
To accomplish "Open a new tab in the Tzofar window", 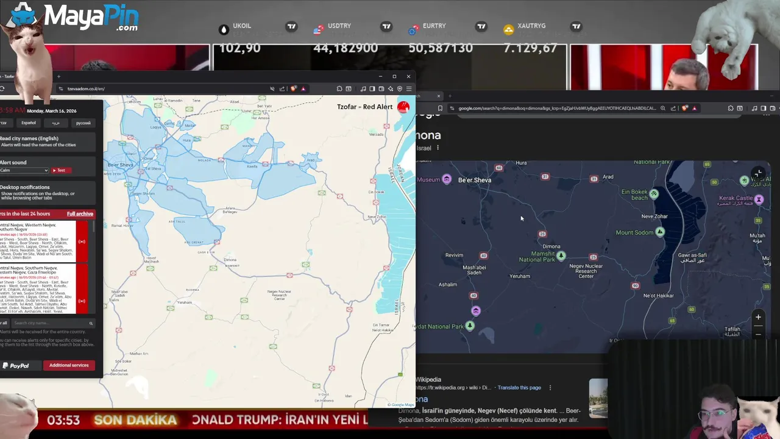I will point(58,76).
